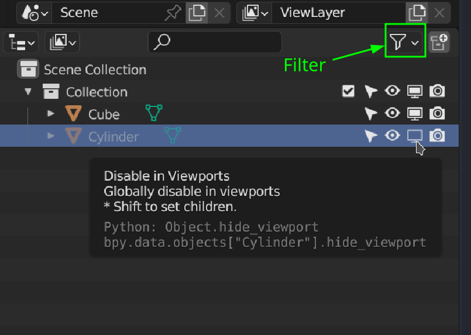The height and width of the screenshot is (335, 471).
Task: Click Cube's green mesh data icon
Action: (154, 112)
